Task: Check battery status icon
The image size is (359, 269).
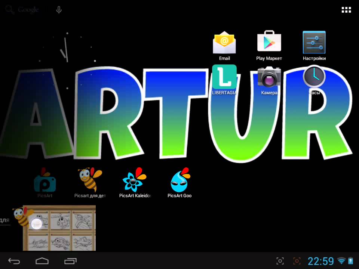Action: pyautogui.click(x=351, y=261)
